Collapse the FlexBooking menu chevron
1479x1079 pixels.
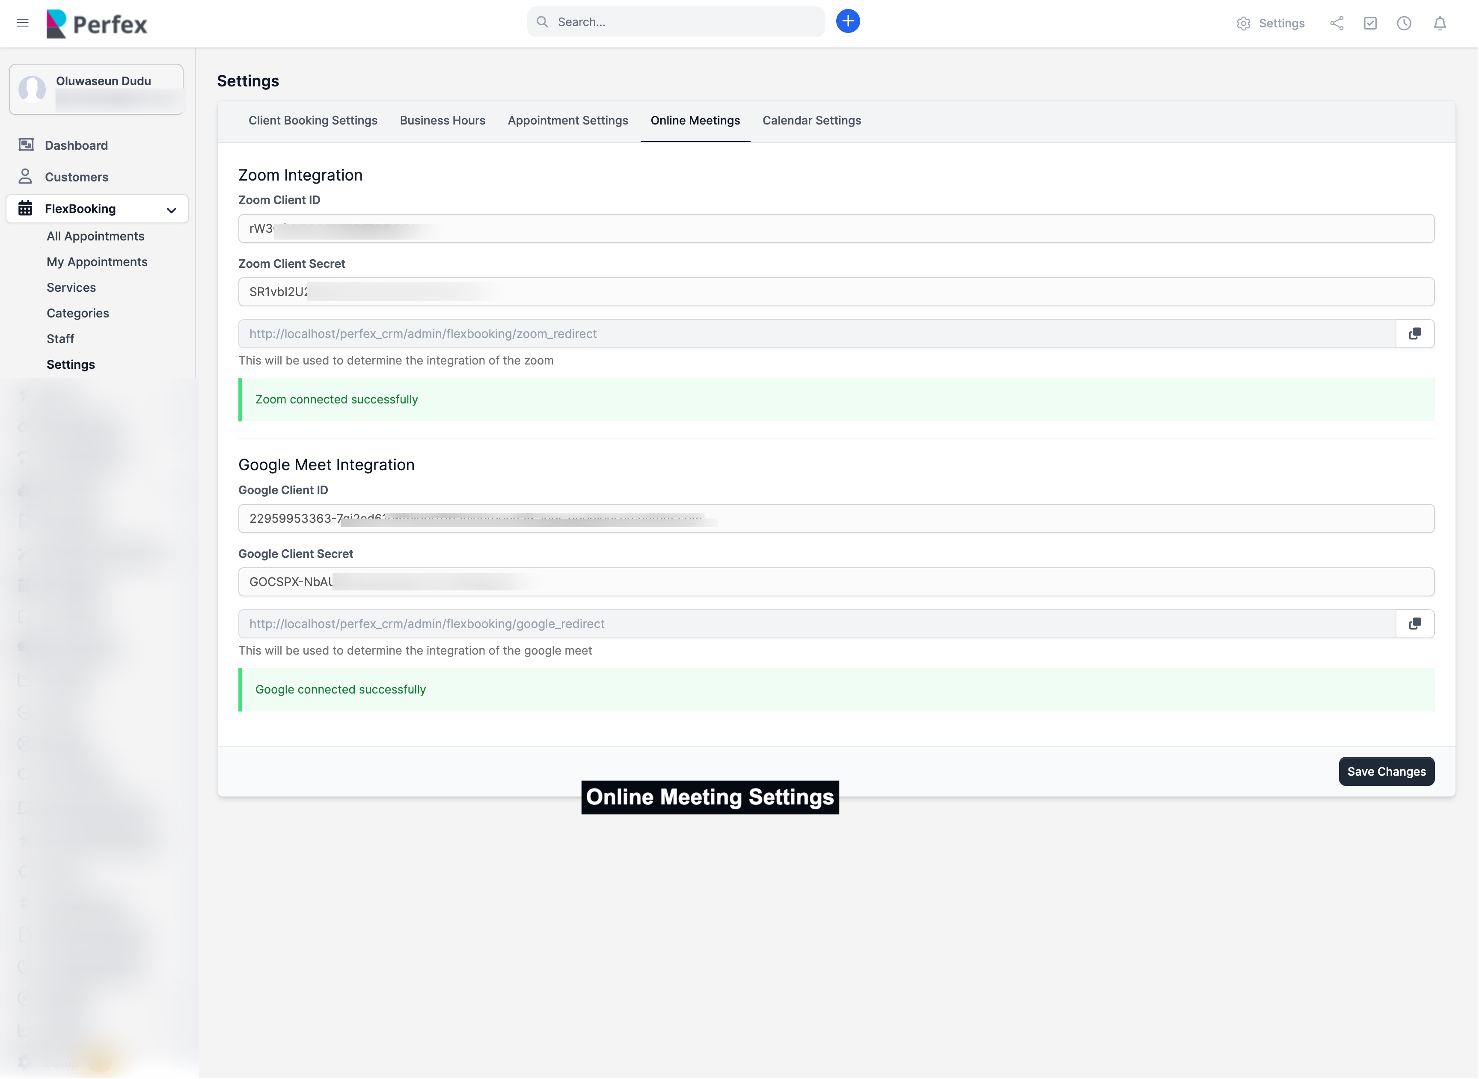click(x=171, y=210)
